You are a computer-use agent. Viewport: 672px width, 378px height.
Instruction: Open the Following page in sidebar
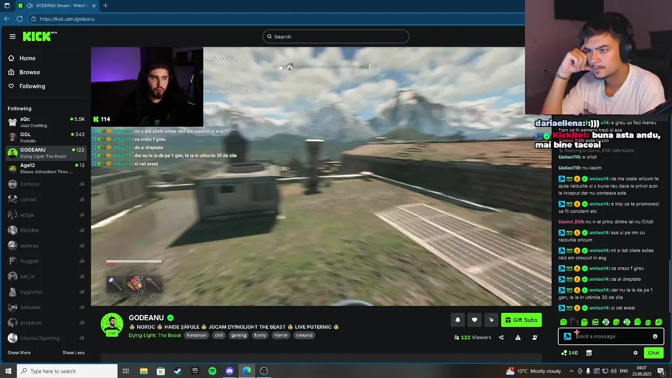tap(32, 86)
